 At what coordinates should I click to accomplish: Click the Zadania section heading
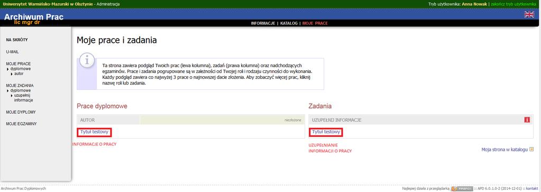point(320,106)
